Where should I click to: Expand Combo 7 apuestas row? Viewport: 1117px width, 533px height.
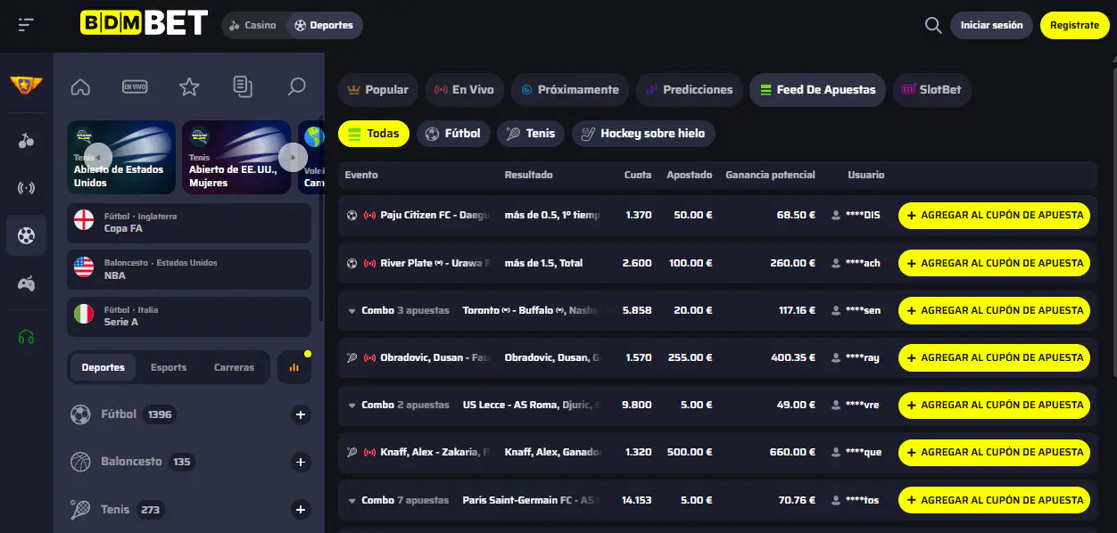pos(352,500)
